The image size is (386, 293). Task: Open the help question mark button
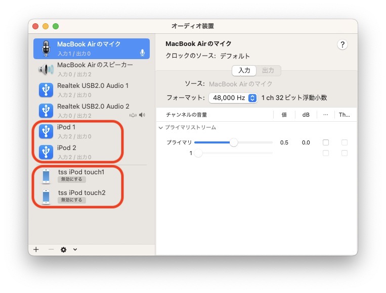342,45
